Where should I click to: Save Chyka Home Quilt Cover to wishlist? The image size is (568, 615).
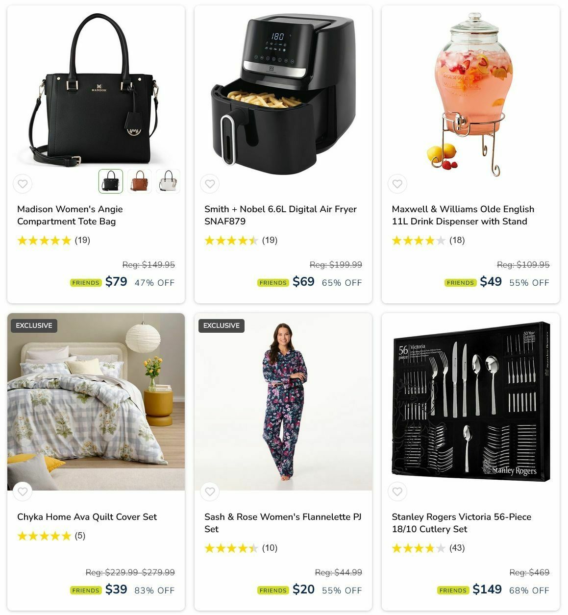click(23, 492)
